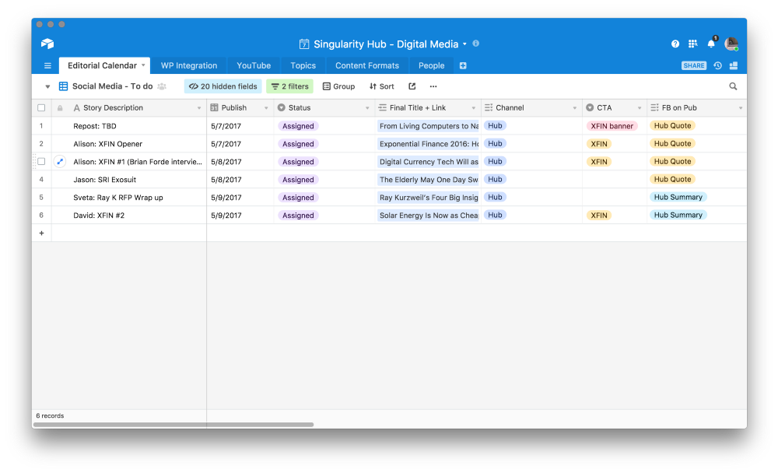The height and width of the screenshot is (473, 778).
Task: Click the share view export icon
Action: 412,86
